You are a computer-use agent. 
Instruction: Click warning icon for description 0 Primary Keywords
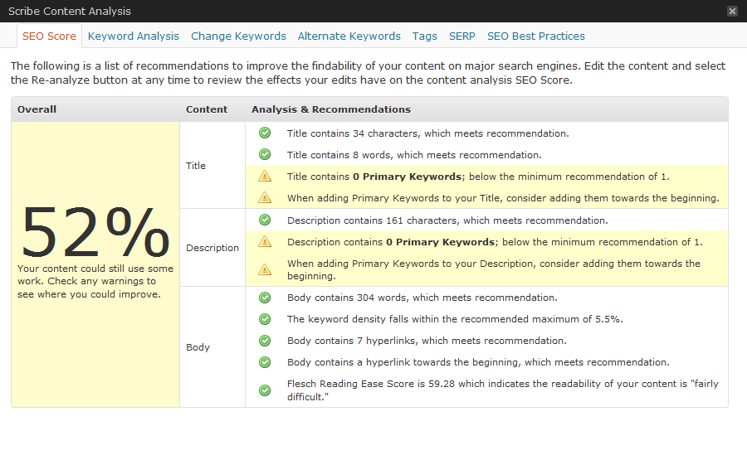(265, 242)
